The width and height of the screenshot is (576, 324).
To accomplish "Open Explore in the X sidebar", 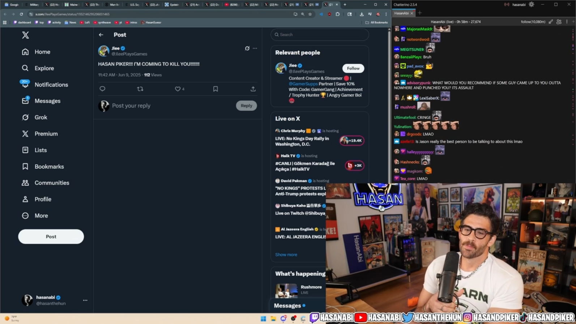I will (x=38, y=68).
